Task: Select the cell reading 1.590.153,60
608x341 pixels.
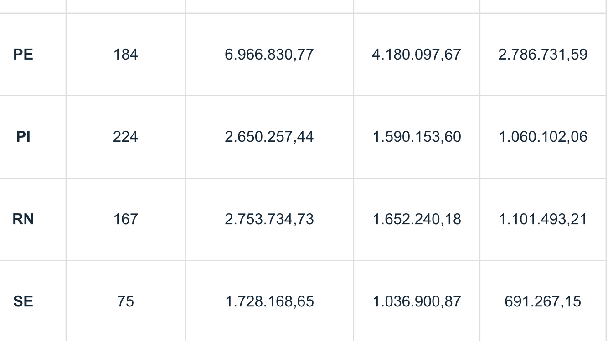Action: click(417, 137)
